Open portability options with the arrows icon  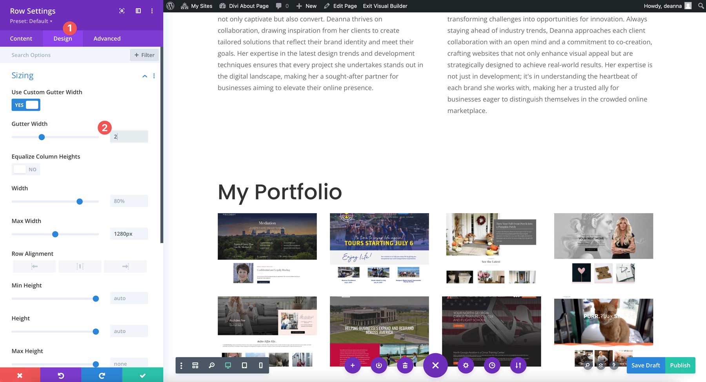point(518,365)
